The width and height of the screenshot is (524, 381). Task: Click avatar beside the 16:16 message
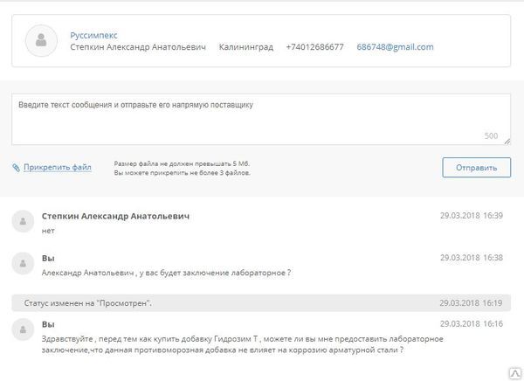(24, 329)
